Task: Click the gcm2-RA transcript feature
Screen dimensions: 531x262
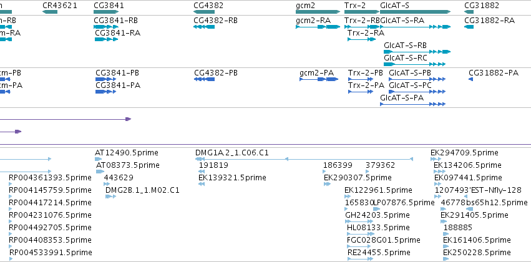Action: click(x=318, y=27)
